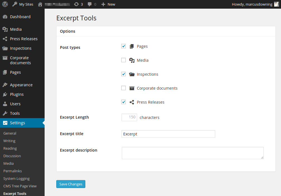Uncheck the Pages post type checkbox

click(x=123, y=46)
